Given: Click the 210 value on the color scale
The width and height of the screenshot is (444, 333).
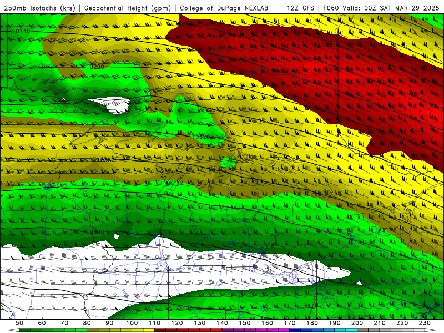Looking at the screenshot, I should [380, 323].
